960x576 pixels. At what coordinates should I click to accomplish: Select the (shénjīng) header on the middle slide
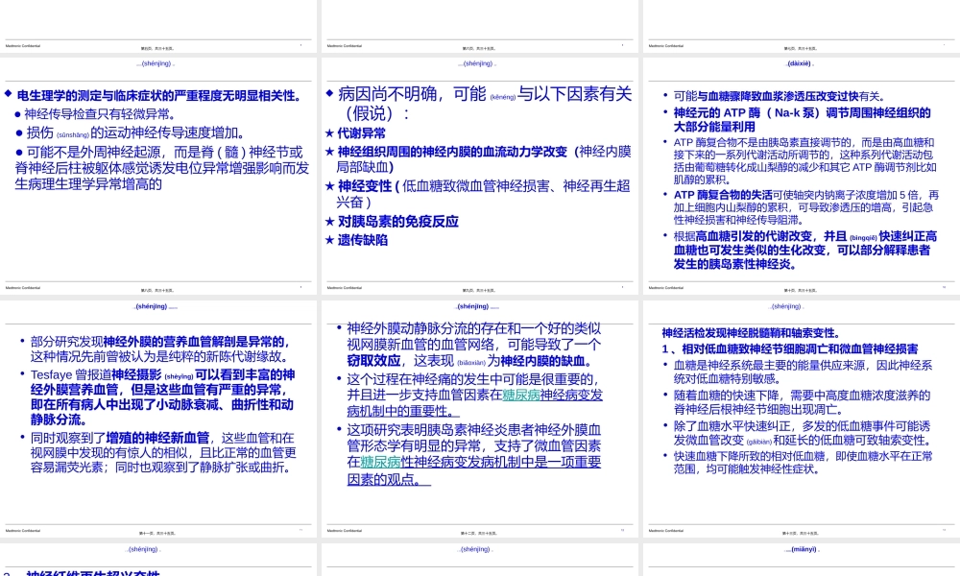pos(477,62)
